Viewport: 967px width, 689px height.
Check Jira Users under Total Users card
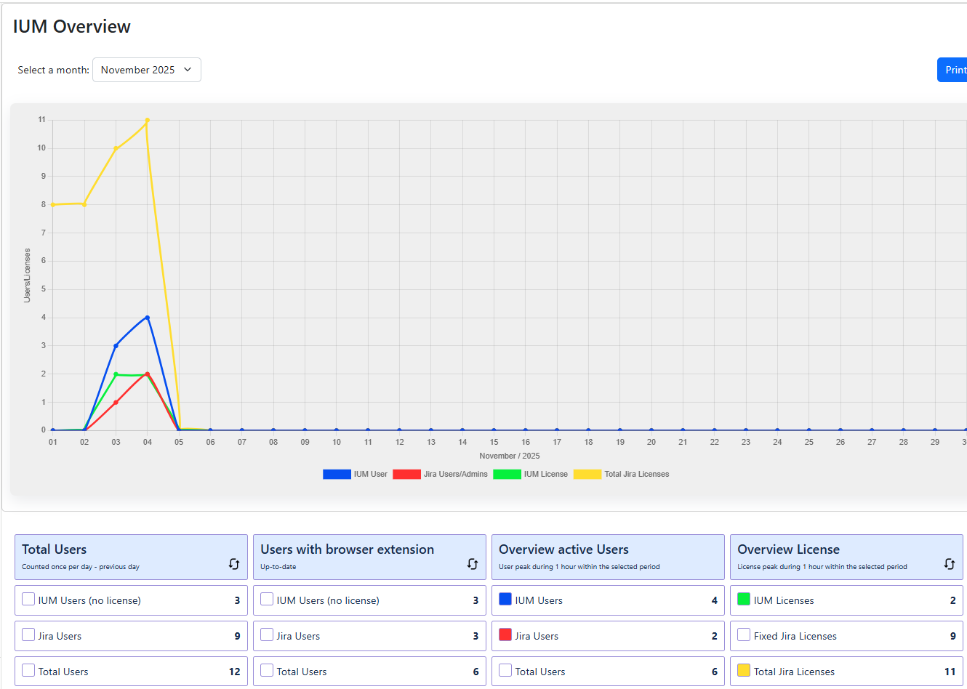tap(28, 635)
